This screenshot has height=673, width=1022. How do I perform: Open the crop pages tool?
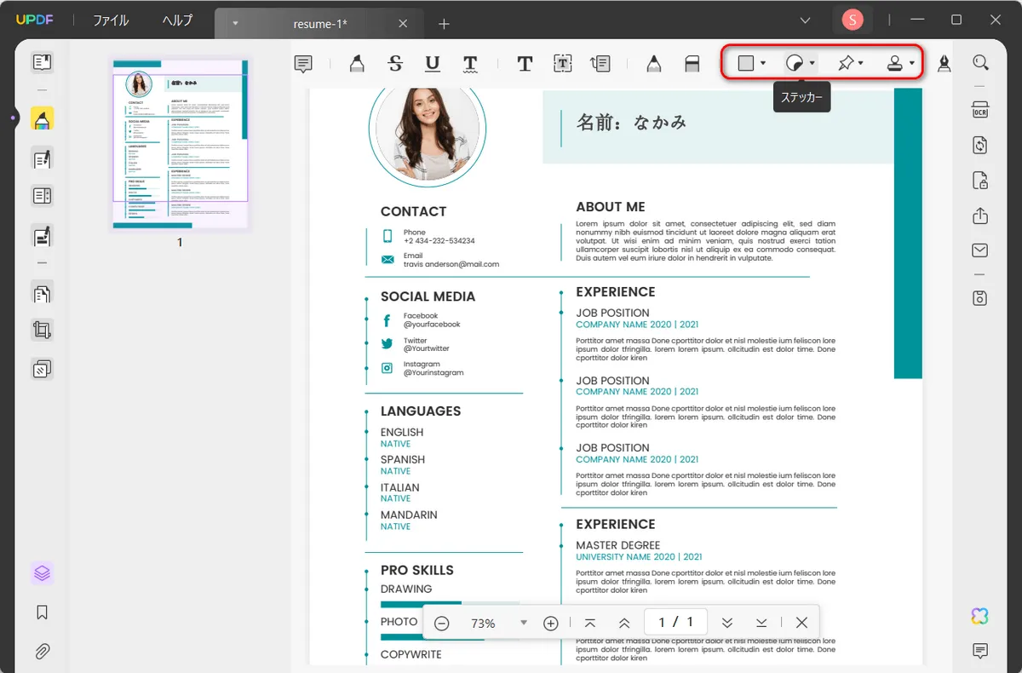[x=42, y=330]
